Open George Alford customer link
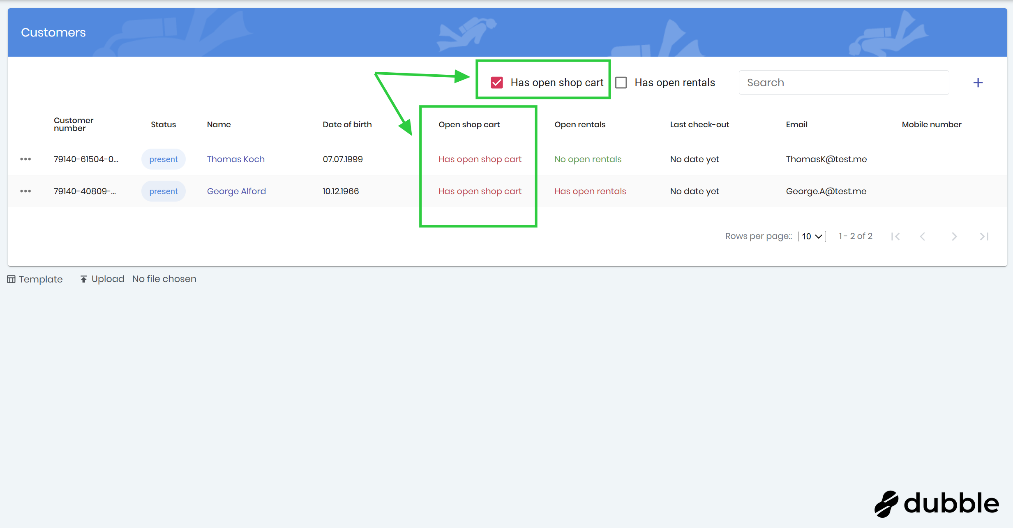This screenshot has width=1013, height=528. tap(236, 191)
